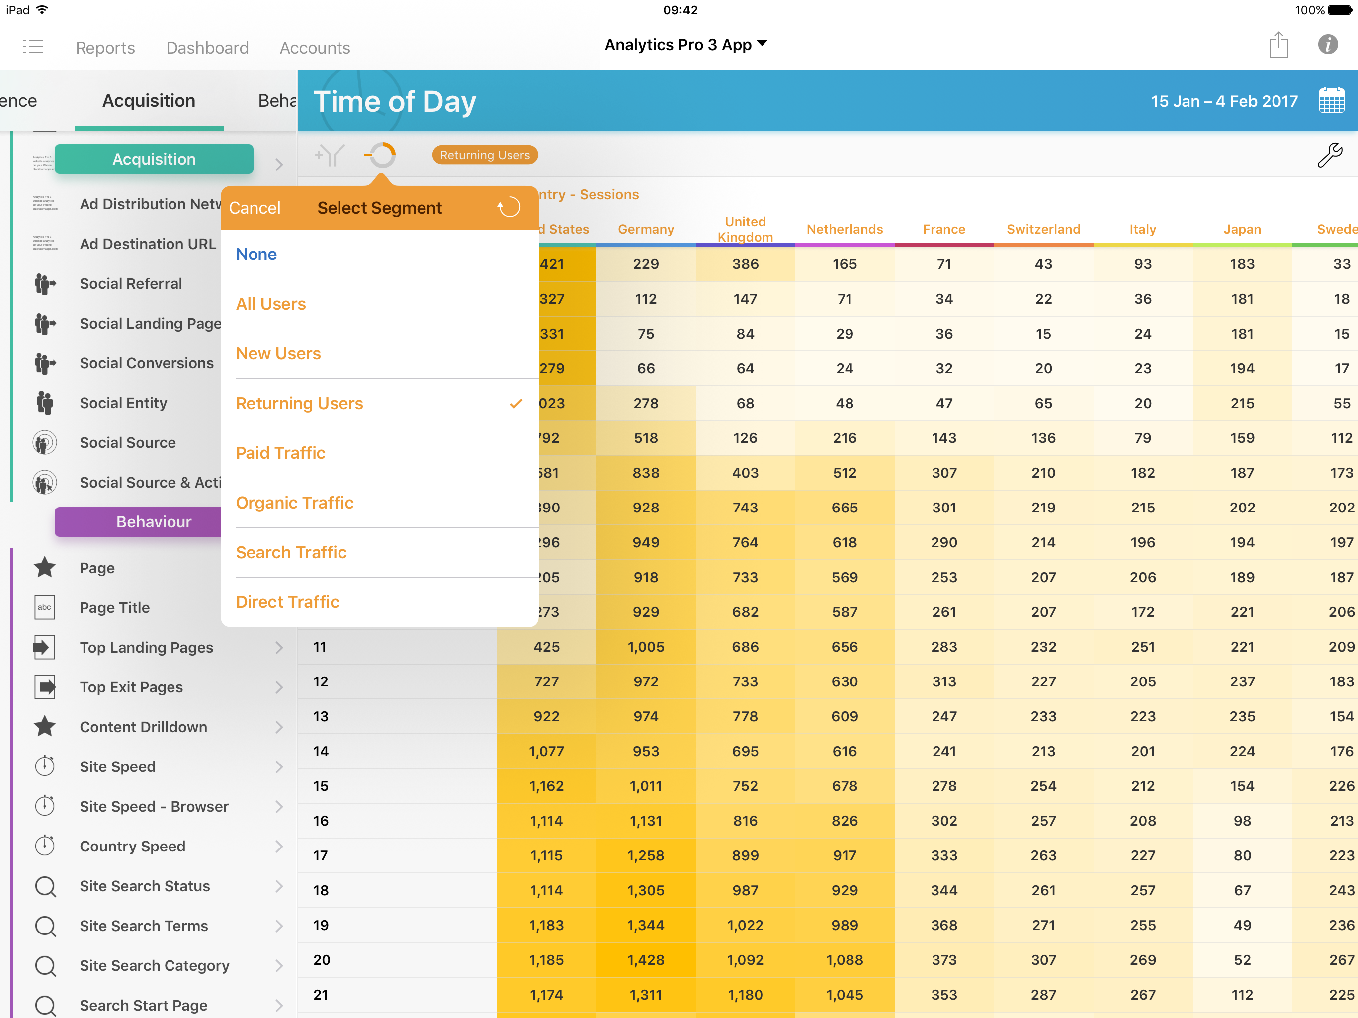The image size is (1358, 1018).
Task: Open the calendar date picker icon
Action: click(x=1331, y=101)
